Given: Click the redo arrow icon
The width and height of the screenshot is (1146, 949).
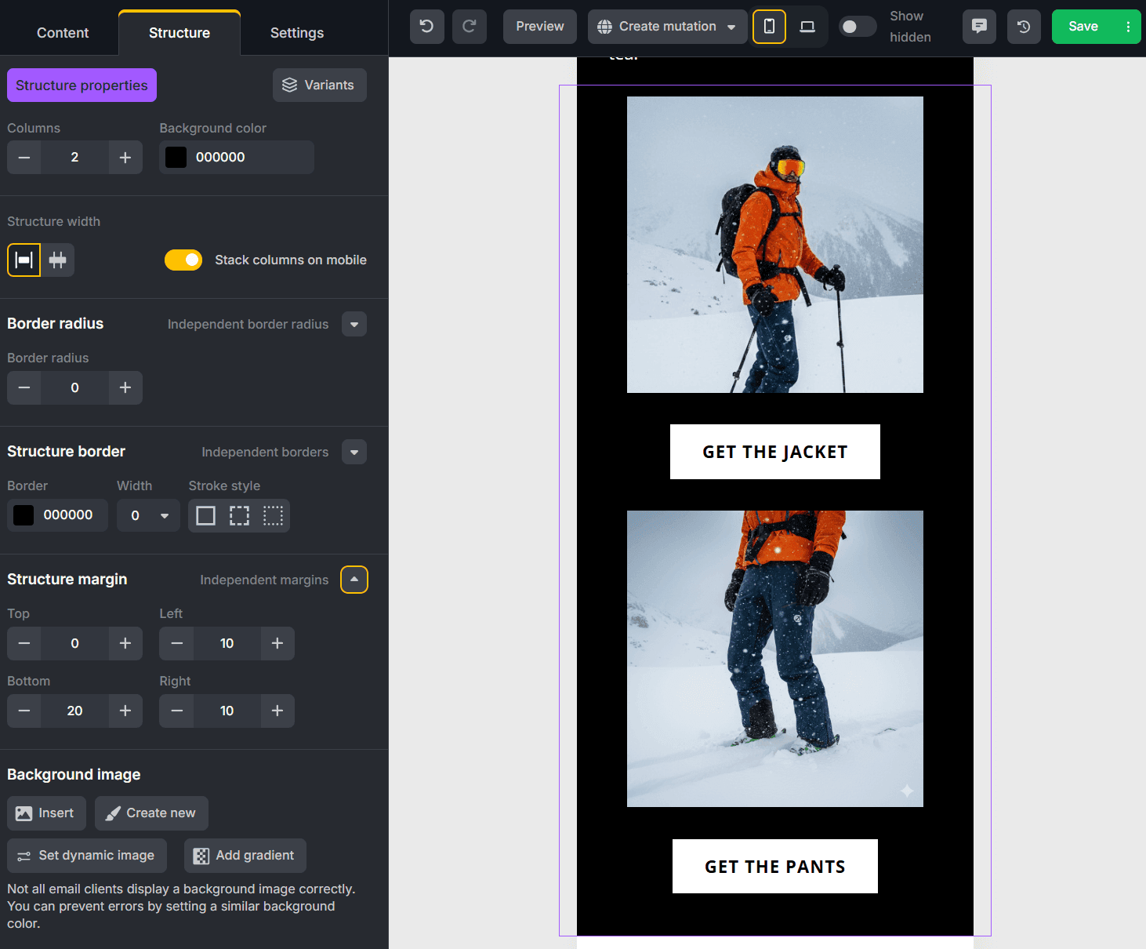Looking at the screenshot, I should [470, 27].
